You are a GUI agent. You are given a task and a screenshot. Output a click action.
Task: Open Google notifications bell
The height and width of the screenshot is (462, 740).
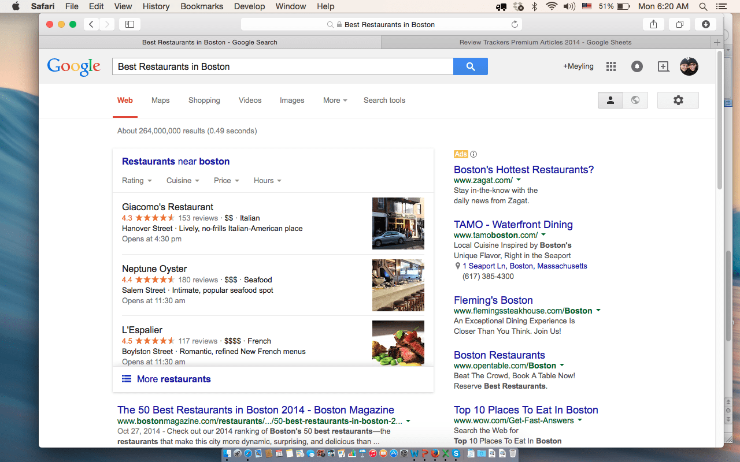[x=637, y=66]
